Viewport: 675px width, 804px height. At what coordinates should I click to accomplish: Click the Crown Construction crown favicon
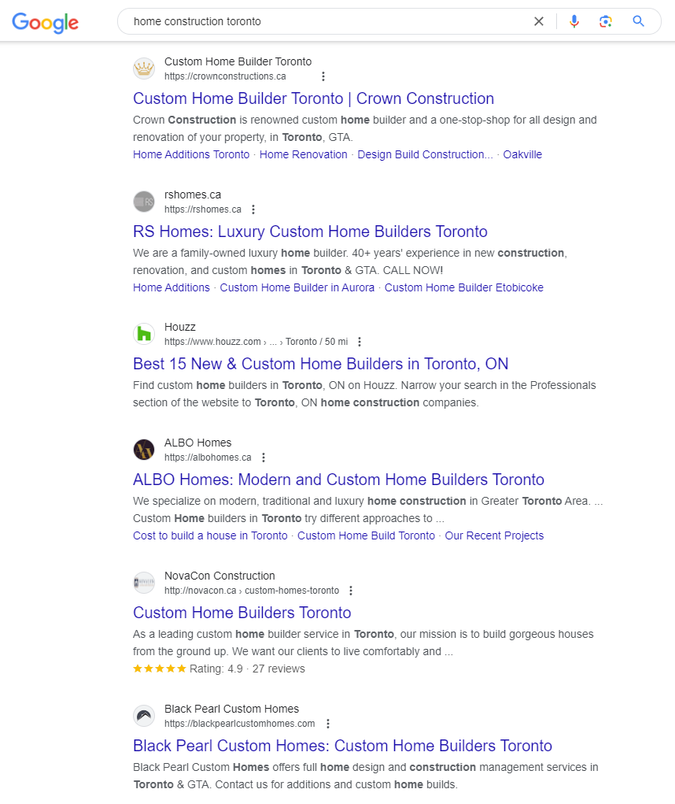coord(144,68)
